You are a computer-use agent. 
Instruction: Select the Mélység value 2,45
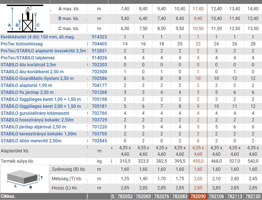[x=253, y=179]
